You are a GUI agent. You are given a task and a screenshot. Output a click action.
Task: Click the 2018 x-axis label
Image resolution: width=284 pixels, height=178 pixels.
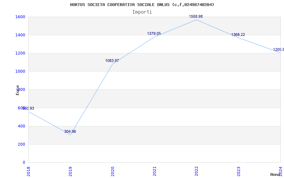28,171
